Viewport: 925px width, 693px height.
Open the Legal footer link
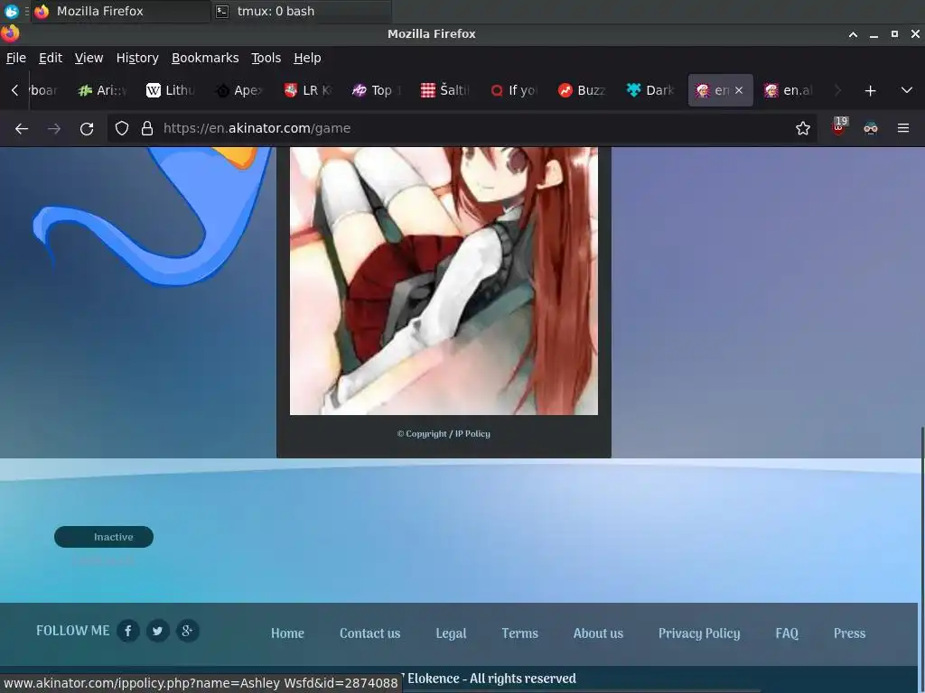pos(451,633)
